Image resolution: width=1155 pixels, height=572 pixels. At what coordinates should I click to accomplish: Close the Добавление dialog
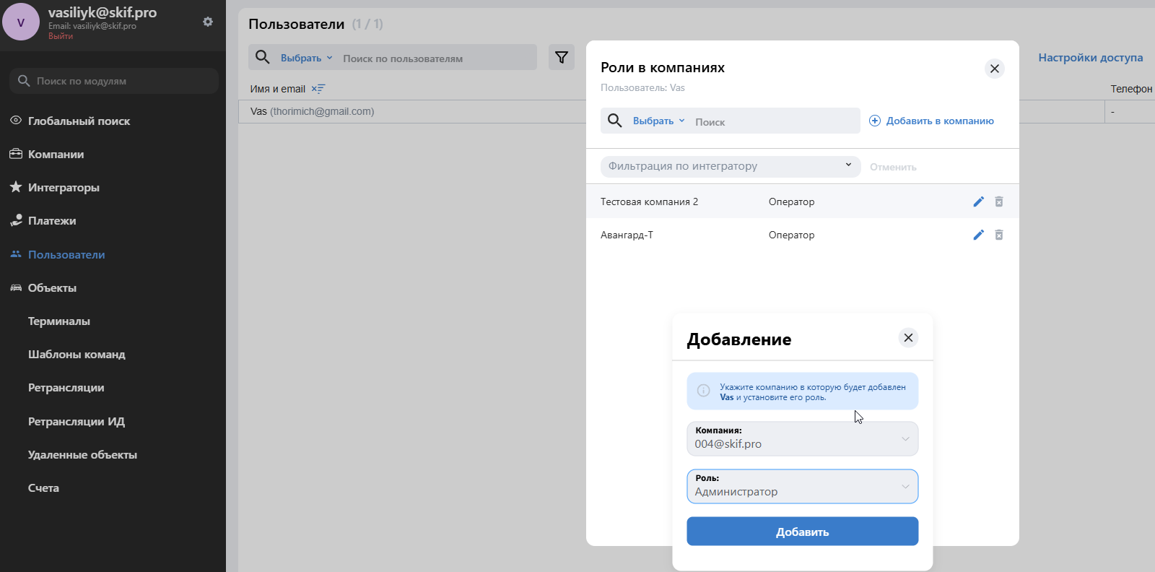pyautogui.click(x=908, y=338)
